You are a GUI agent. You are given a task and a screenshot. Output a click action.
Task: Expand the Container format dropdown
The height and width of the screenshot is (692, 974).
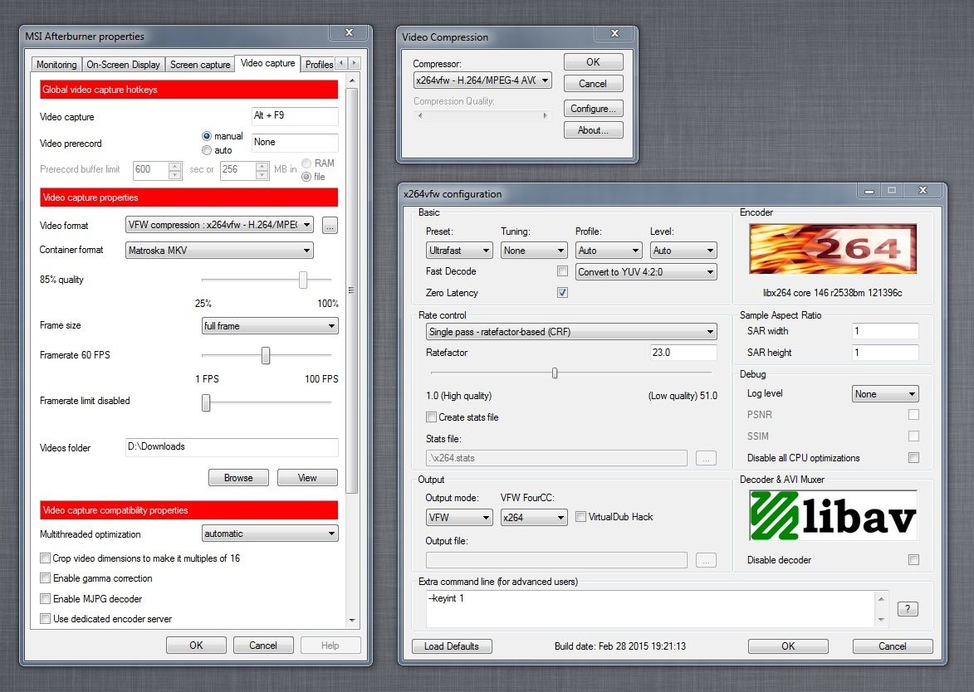pyautogui.click(x=219, y=250)
